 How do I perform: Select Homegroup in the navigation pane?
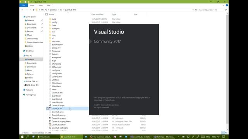tap(31, 95)
